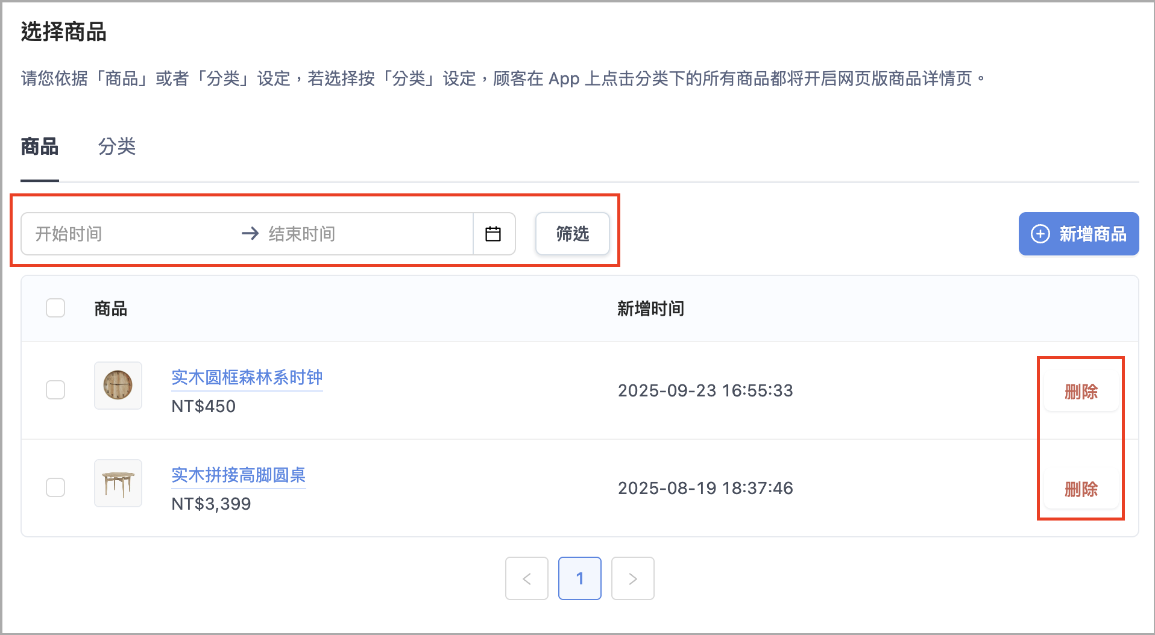Click the 新增商品 add product button
Viewport: 1155px width, 635px height.
click(1078, 234)
